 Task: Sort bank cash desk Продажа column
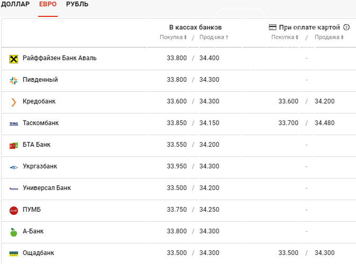(214, 37)
